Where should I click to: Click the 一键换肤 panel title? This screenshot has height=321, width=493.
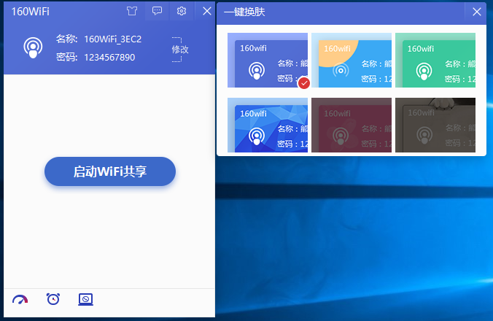244,12
